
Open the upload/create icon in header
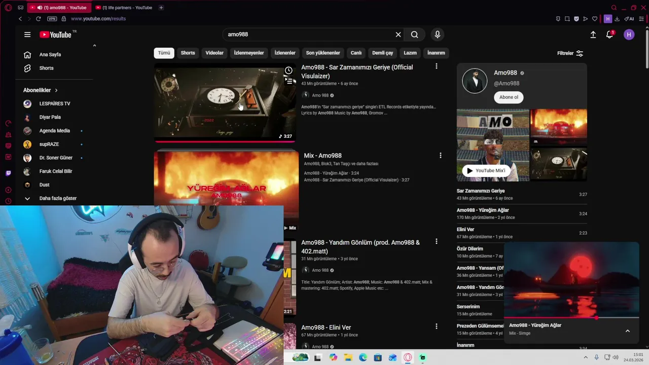click(593, 34)
